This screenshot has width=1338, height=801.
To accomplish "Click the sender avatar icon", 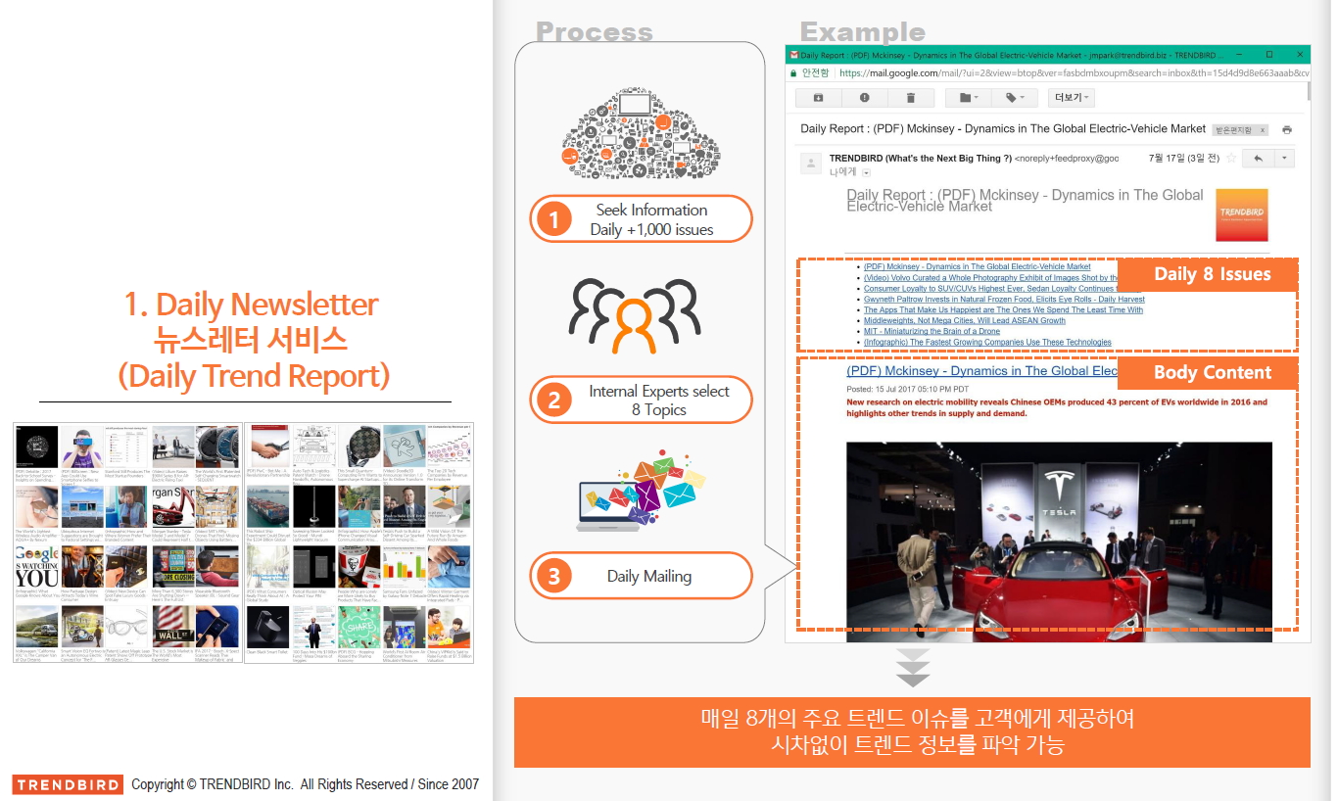I will 810,163.
